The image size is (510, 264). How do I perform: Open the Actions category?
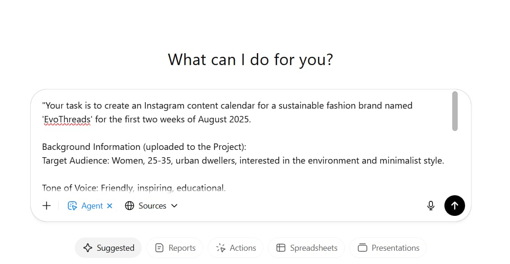click(235, 248)
